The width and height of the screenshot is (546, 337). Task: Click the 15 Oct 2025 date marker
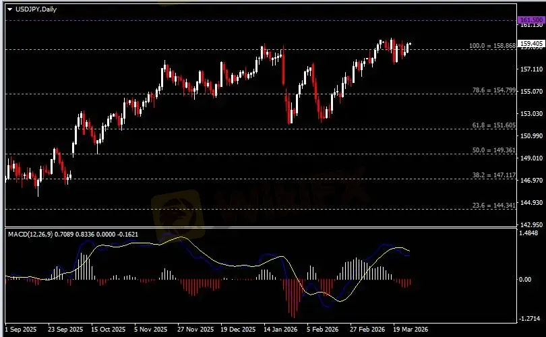[x=108, y=330]
